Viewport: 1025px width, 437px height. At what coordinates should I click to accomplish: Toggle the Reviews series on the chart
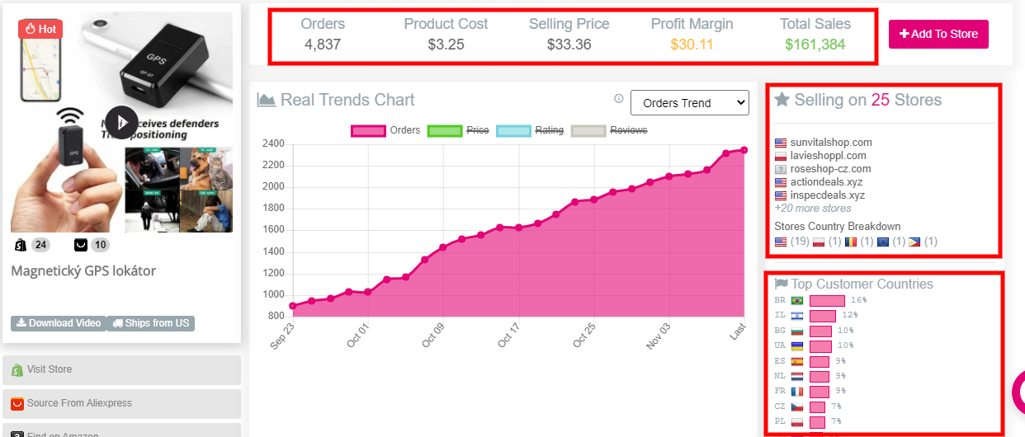tap(609, 130)
